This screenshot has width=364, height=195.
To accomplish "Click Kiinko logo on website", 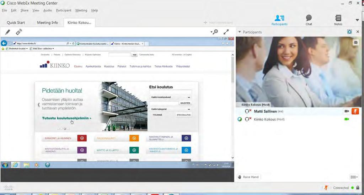I will [x=55, y=65].
